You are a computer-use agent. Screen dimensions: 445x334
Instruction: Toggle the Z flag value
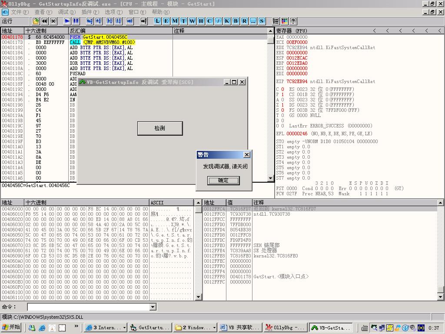pos(282,105)
